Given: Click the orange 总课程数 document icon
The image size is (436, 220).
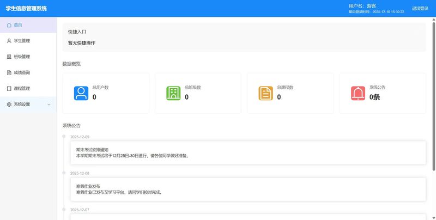Looking at the screenshot, I should tap(266, 94).
